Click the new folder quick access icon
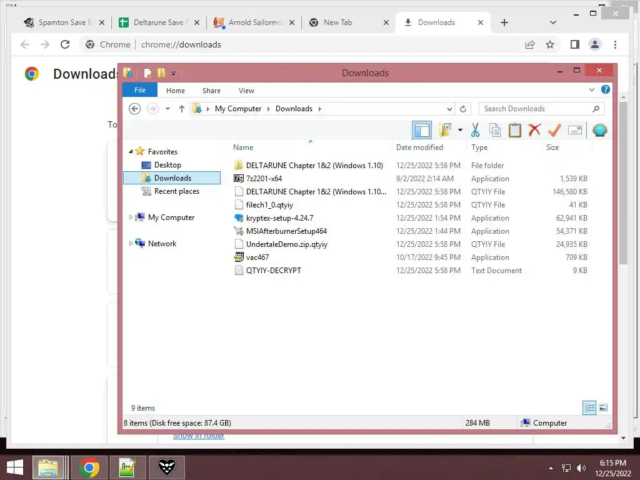This screenshot has height=480, width=640. click(162, 73)
